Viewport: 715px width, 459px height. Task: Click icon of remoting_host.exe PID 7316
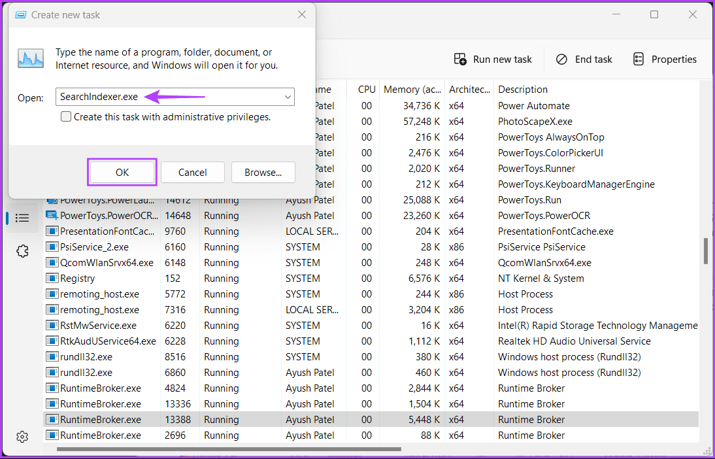pyautogui.click(x=52, y=310)
